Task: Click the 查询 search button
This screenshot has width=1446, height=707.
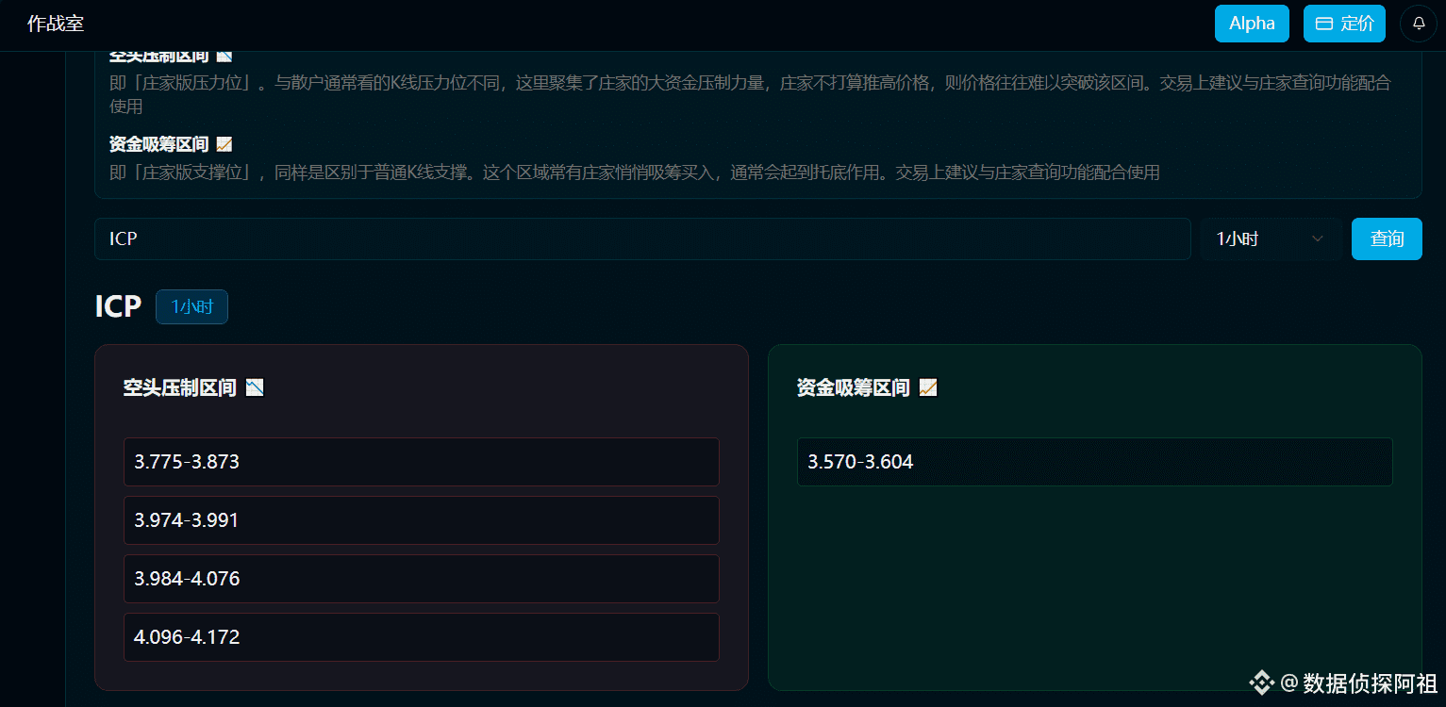Action: pyautogui.click(x=1387, y=239)
